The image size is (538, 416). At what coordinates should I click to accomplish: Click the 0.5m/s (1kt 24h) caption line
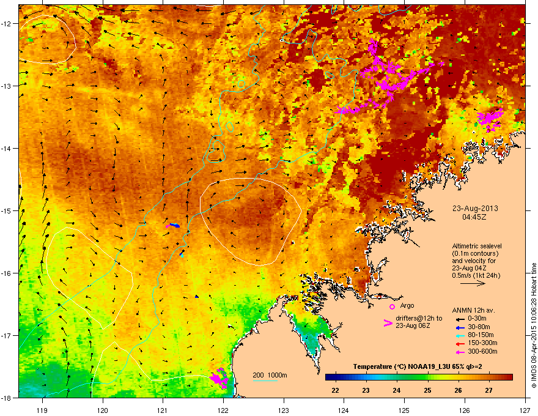click(476, 275)
